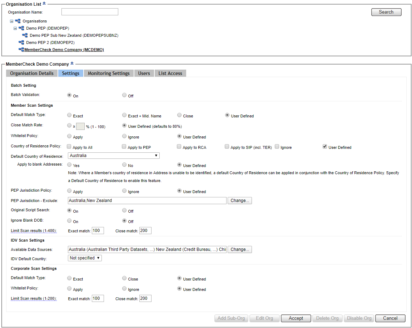Tick the Apply to All checkbox

69,146
